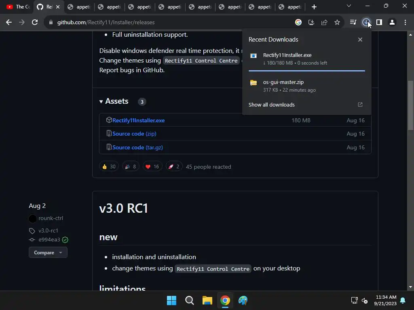Open os-gui-master.zip download entry

pyautogui.click(x=306, y=86)
